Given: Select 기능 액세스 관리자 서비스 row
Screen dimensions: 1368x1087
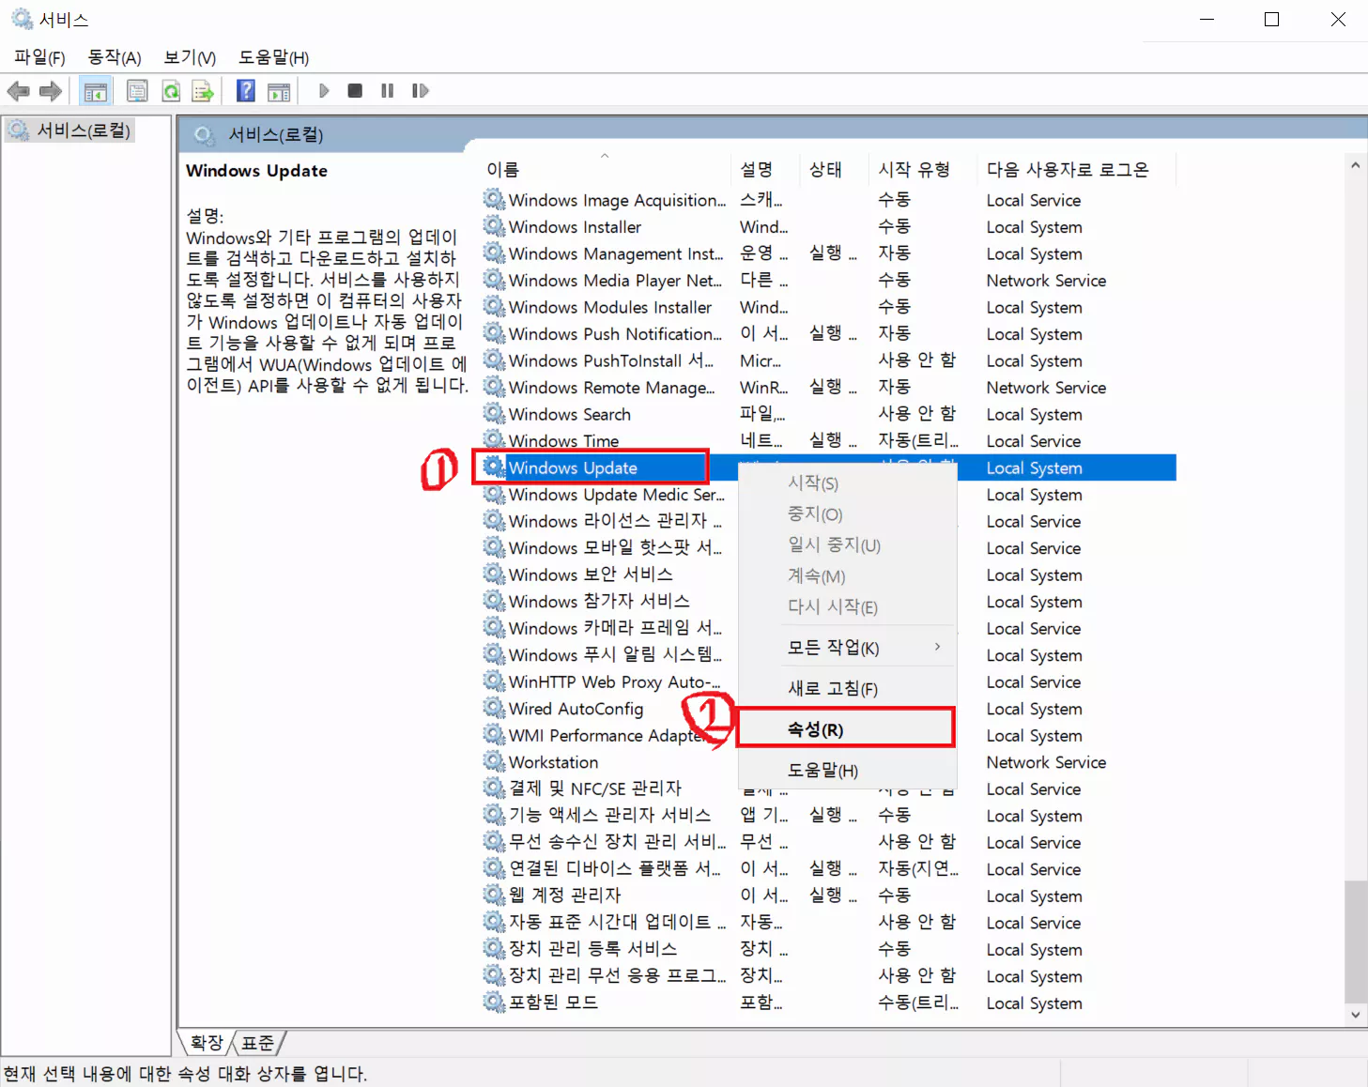Looking at the screenshot, I should [829, 815].
